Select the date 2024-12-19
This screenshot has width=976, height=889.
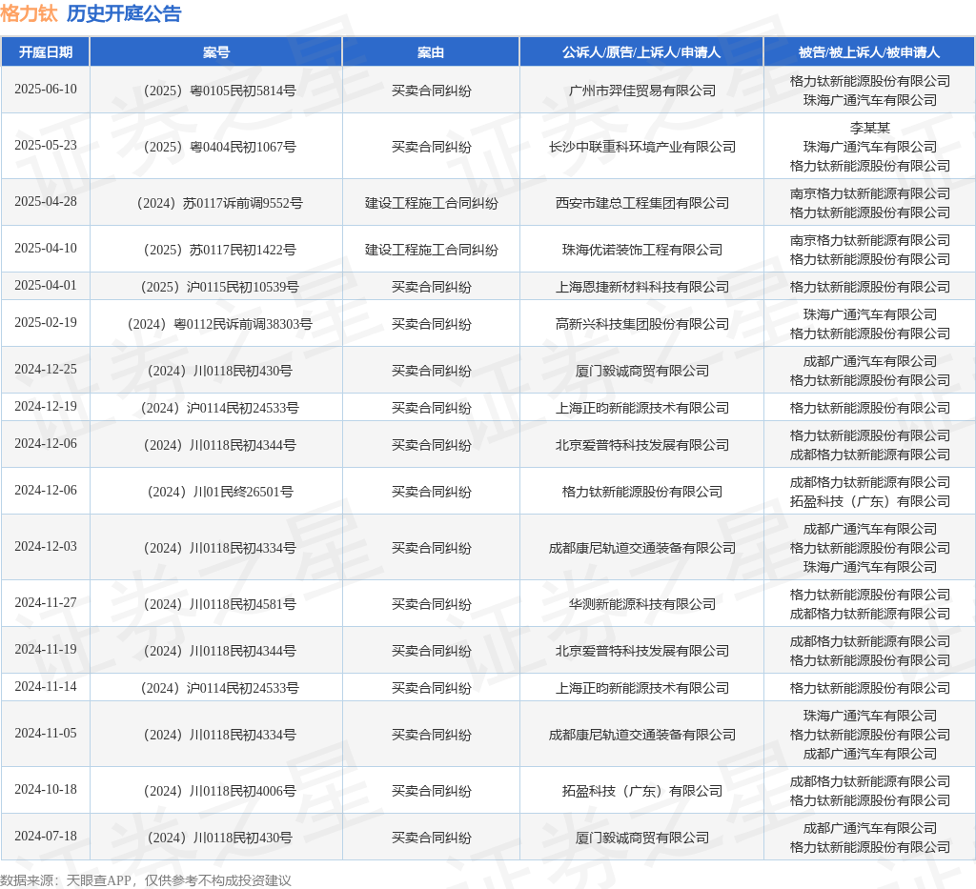[x=46, y=407]
